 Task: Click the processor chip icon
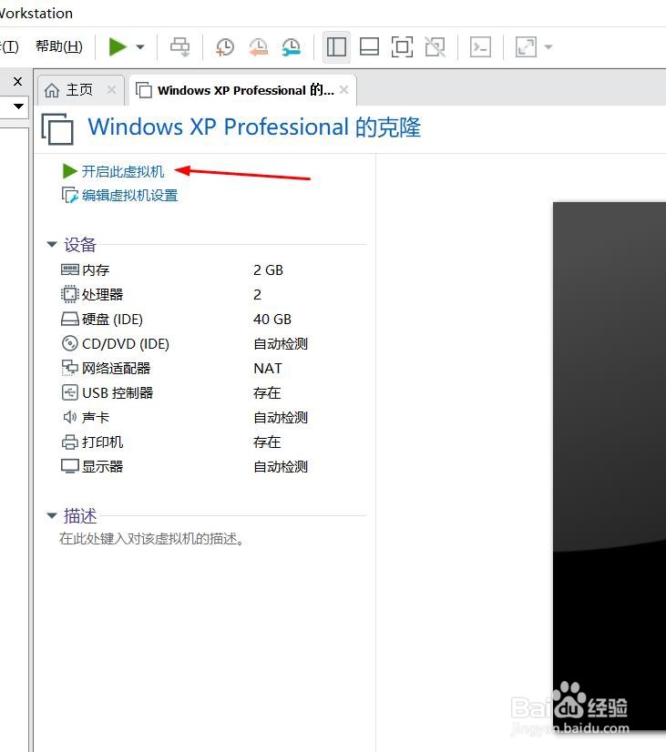69,294
